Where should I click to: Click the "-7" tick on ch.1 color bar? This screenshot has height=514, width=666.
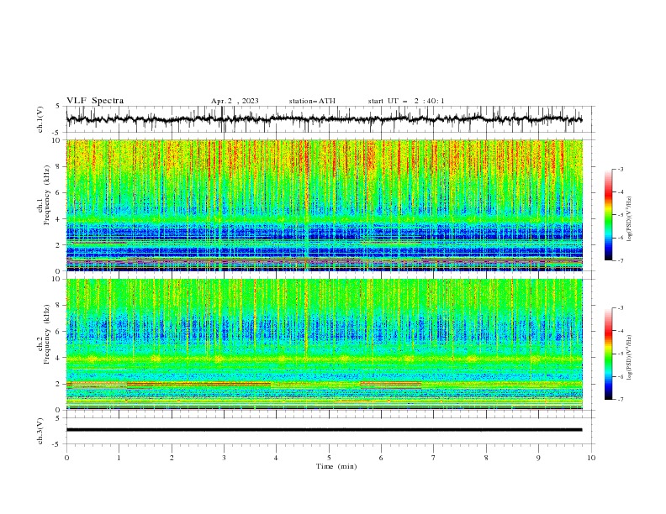[x=620, y=260]
